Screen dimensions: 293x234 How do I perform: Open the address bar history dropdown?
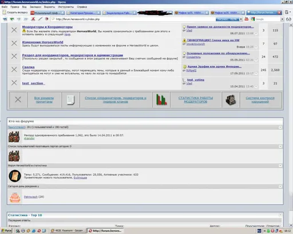241,19
